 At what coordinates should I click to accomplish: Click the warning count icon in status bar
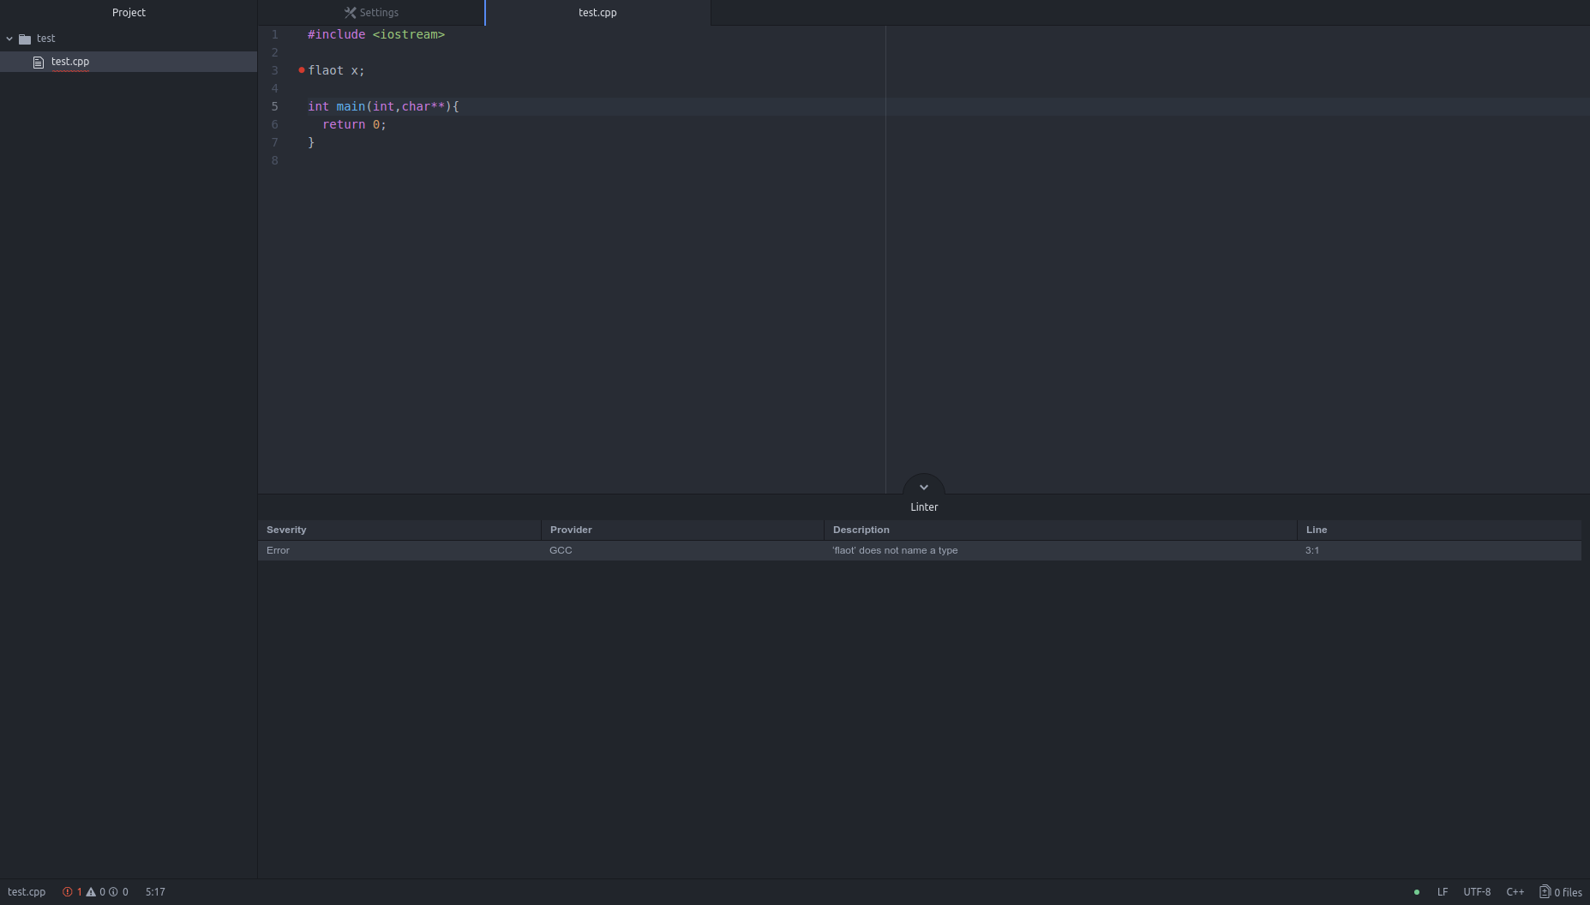tap(91, 892)
